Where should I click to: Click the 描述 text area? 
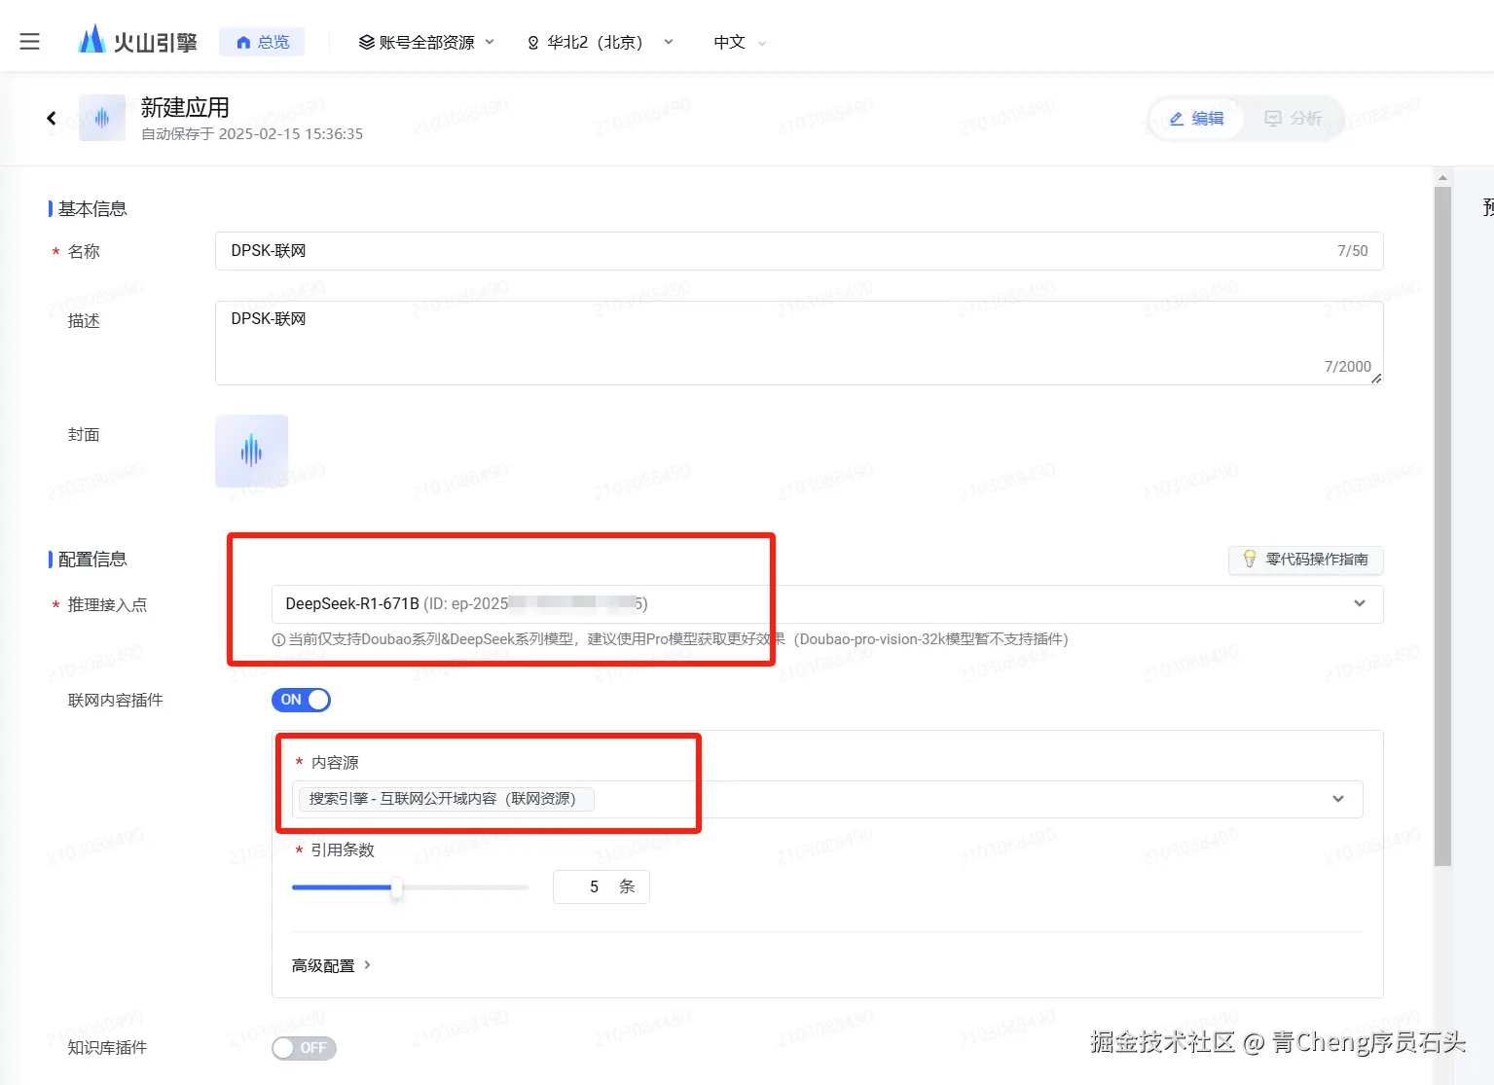799,343
